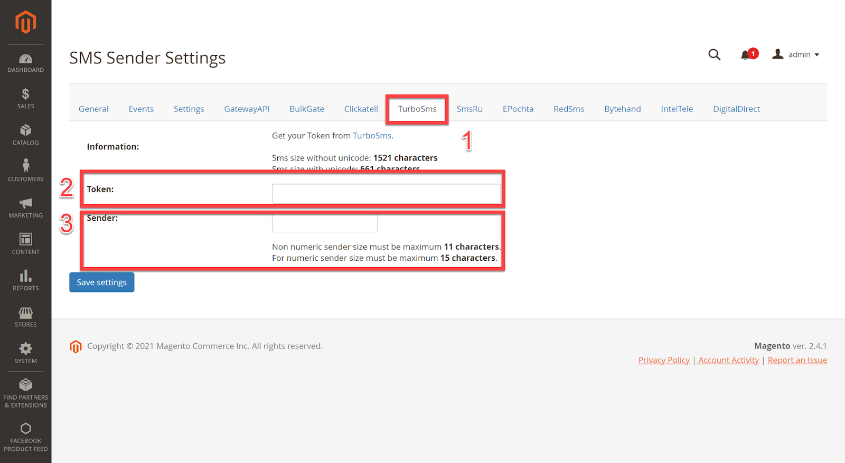845x463 pixels.
Task: Open the Account Activity link
Action: click(728, 360)
